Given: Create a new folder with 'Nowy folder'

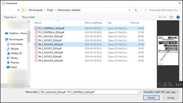Looking at the screenshot, I should [28, 17].
